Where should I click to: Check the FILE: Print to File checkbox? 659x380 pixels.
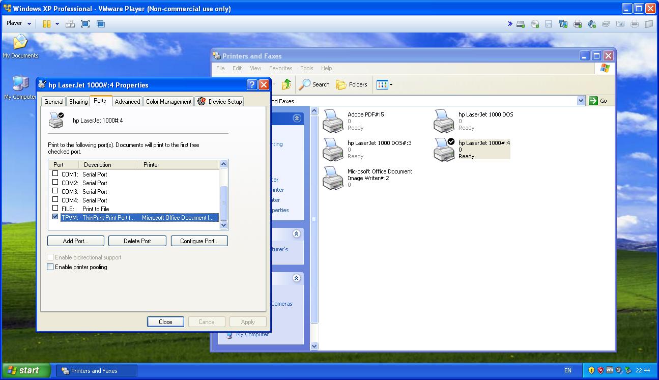(55, 209)
